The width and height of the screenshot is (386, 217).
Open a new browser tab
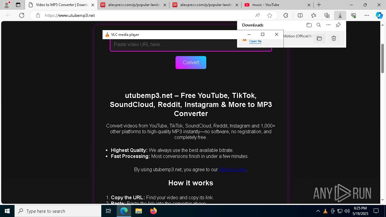(x=319, y=5)
